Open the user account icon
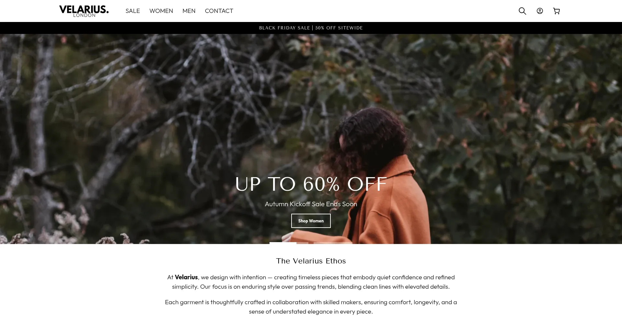Image resolution: width=622 pixels, height=321 pixels. pyautogui.click(x=540, y=11)
